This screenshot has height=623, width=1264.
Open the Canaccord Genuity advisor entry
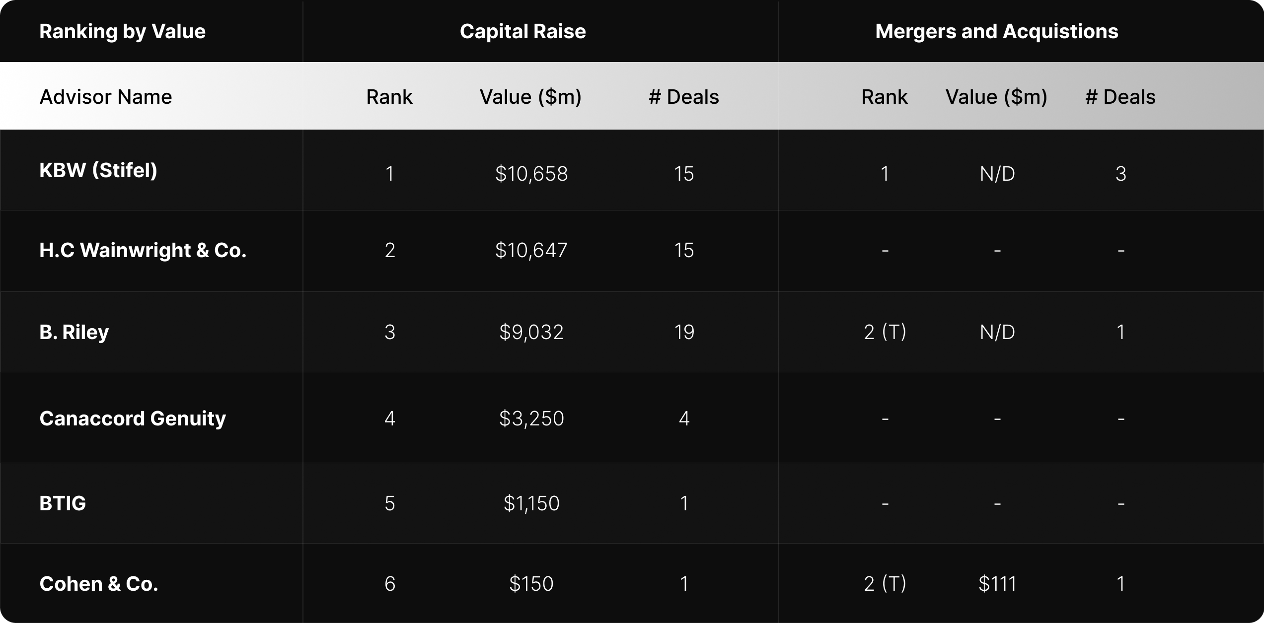tap(133, 418)
